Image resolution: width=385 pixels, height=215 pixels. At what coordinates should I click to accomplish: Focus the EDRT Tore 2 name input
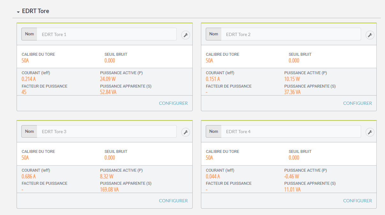pyautogui.click(x=291, y=34)
